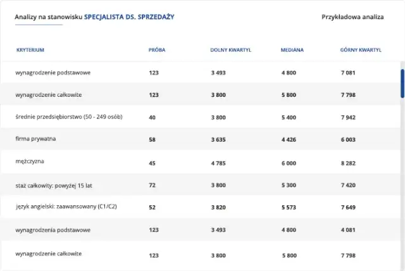This screenshot has height=271, width=405.
Task: Click the mężczyzna criterion row
Action: click(x=29, y=162)
